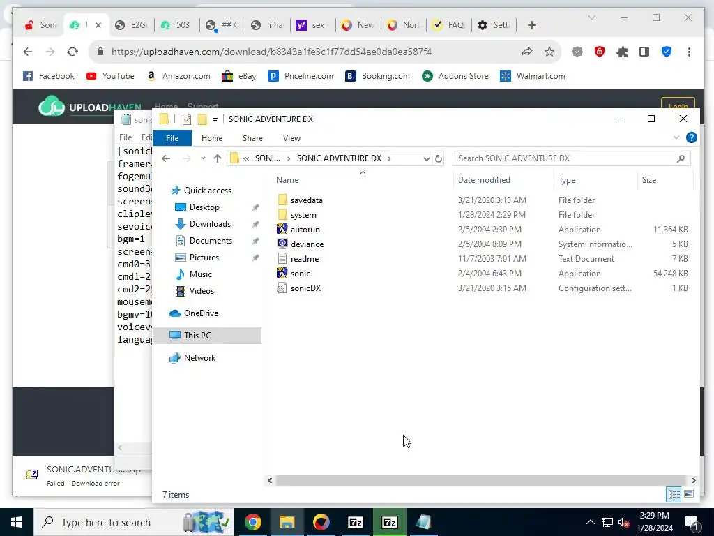This screenshot has width=714, height=536.
Task: Sort files by Date modified column
Action: (484, 180)
